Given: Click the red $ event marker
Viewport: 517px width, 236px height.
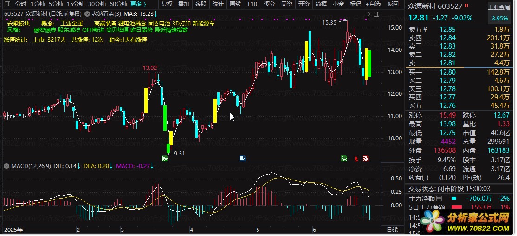Looking at the screenshot, I should click(356, 159).
